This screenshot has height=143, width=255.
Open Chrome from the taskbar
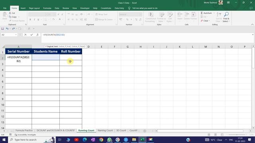click(x=101, y=139)
